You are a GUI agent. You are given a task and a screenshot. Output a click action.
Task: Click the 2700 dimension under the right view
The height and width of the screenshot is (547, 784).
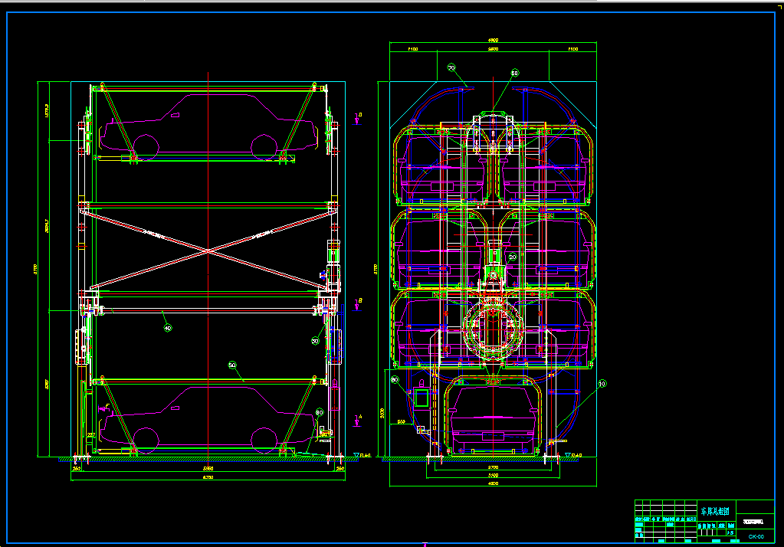click(x=493, y=467)
